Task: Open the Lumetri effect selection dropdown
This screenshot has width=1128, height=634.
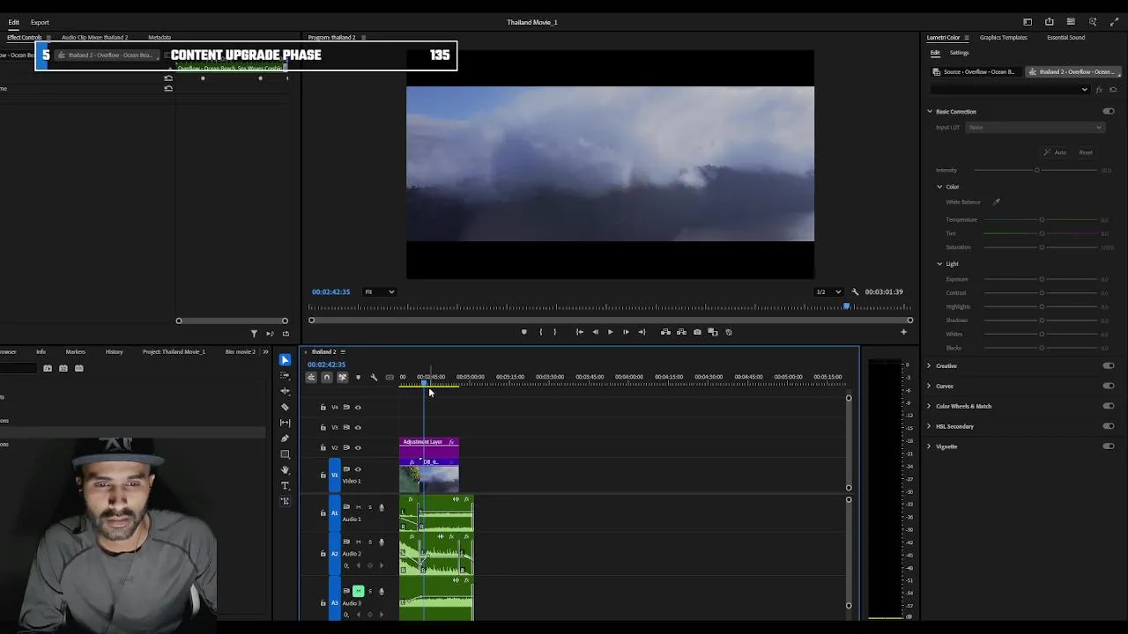Action: [1012, 90]
